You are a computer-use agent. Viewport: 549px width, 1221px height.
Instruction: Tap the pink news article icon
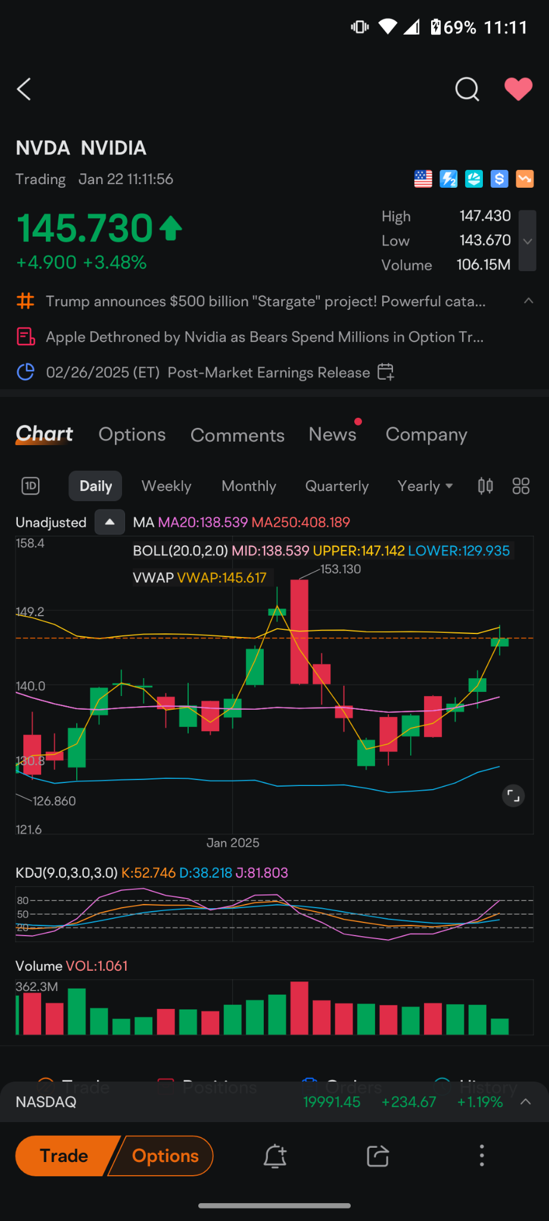point(25,337)
